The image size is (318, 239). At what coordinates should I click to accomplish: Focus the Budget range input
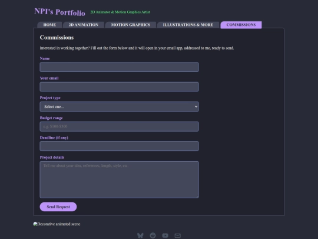coord(119,126)
